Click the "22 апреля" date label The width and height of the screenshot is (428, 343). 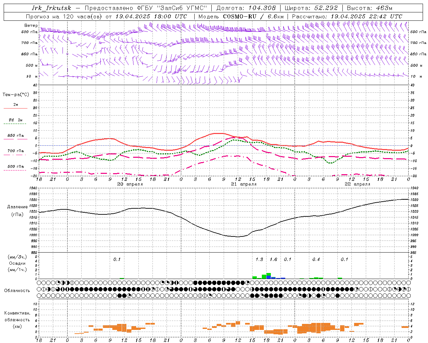coord(357,184)
